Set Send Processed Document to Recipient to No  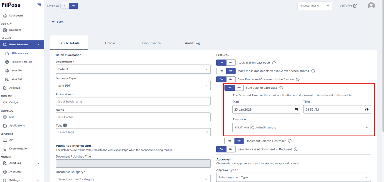231,149
